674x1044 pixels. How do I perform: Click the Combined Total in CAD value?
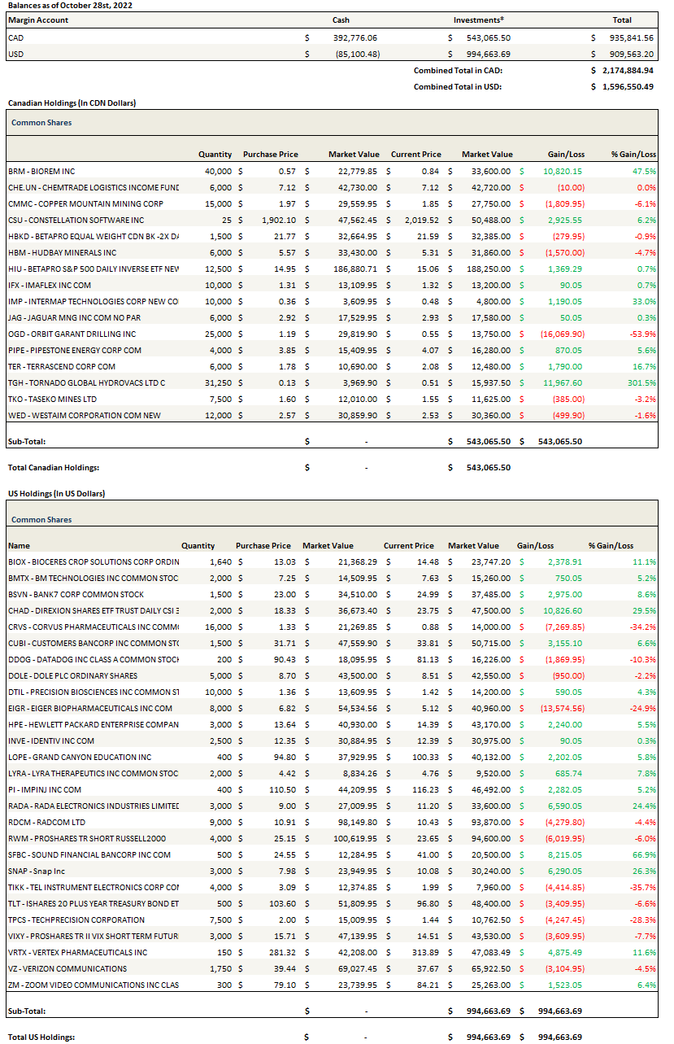click(x=627, y=71)
